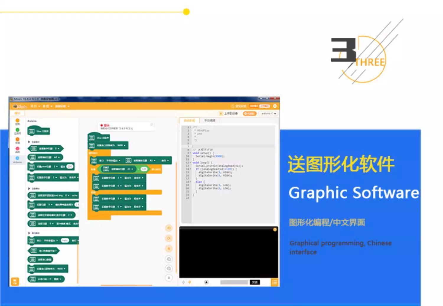The image size is (443, 306).
Task: Click the orange menu icon below serial console
Action: tap(274, 282)
